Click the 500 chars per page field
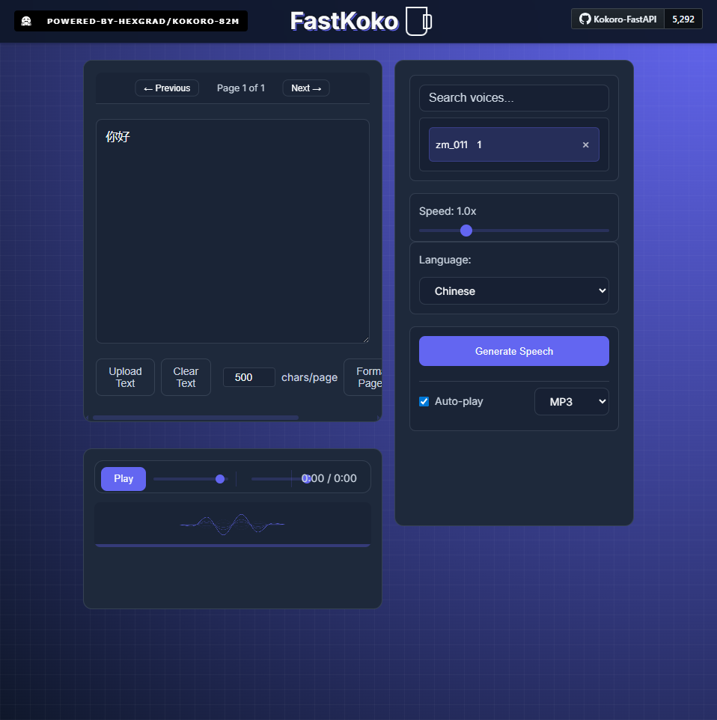 (249, 377)
